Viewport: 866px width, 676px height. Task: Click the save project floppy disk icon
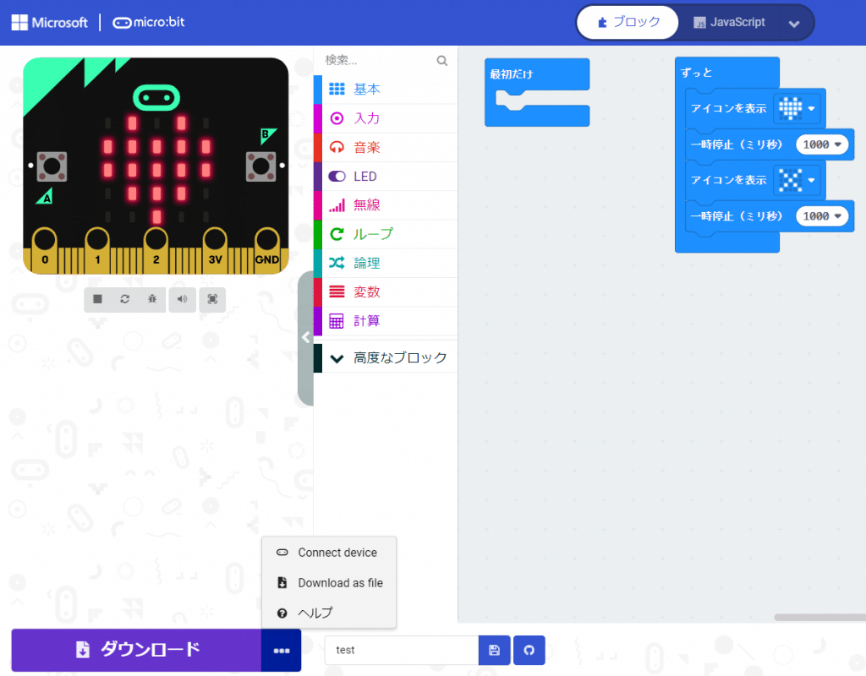pos(494,650)
